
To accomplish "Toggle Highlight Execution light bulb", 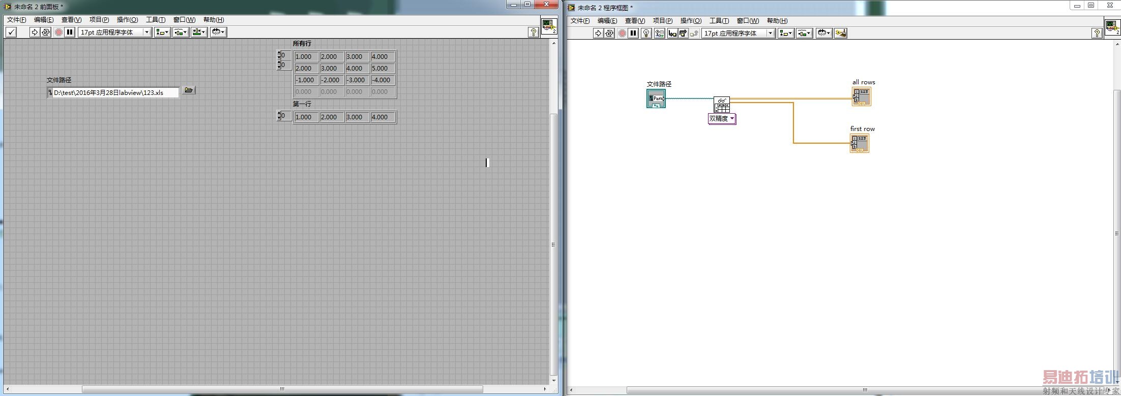I will click(646, 33).
